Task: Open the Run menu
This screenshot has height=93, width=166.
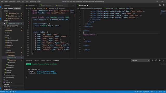Action: 27,2
